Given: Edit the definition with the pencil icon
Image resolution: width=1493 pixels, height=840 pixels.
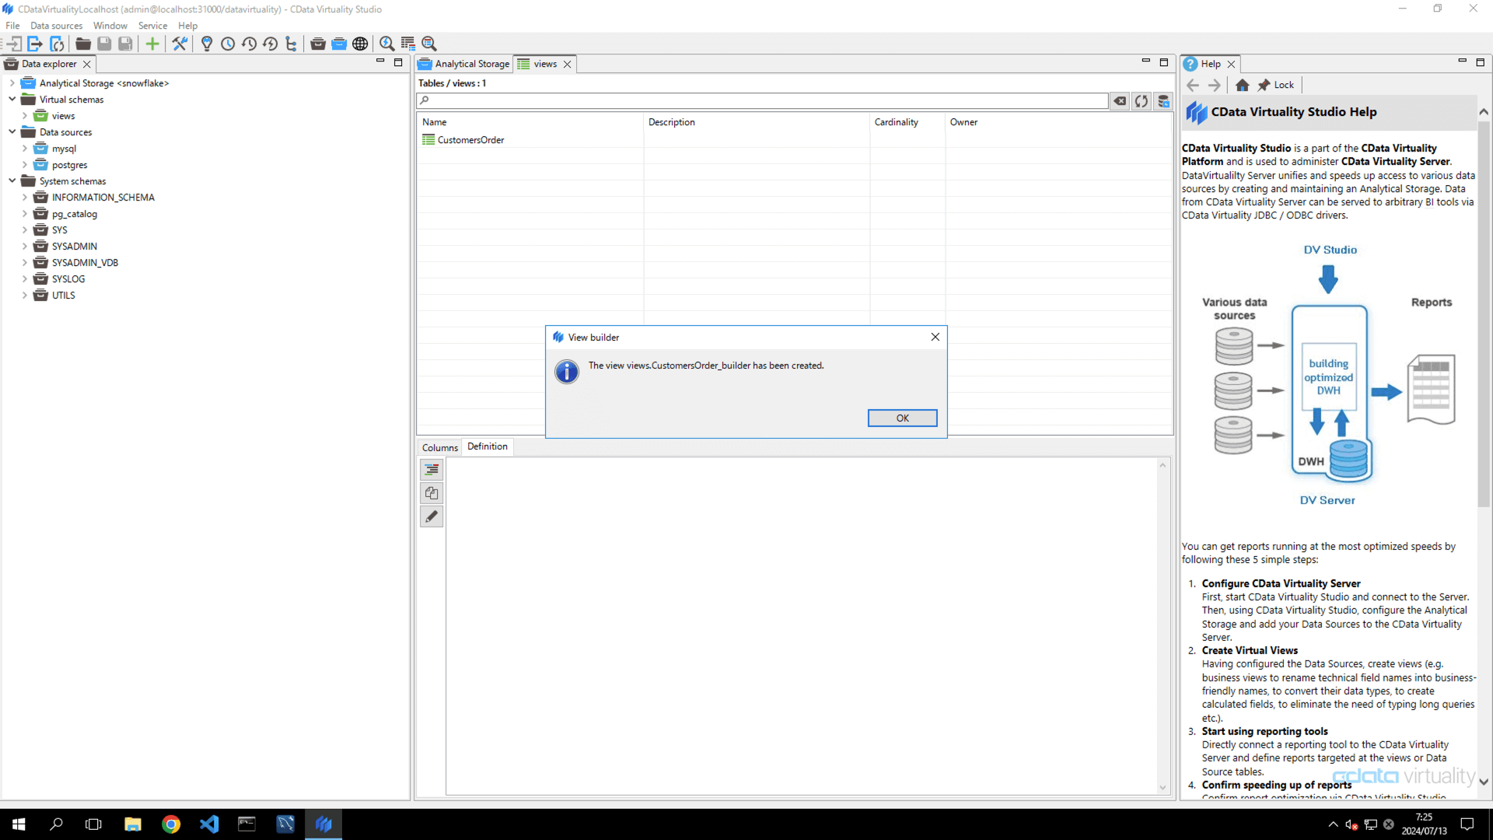Looking at the screenshot, I should coord(432,516).
